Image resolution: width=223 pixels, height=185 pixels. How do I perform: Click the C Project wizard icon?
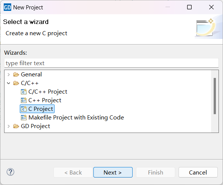click(x=24, y=109)
